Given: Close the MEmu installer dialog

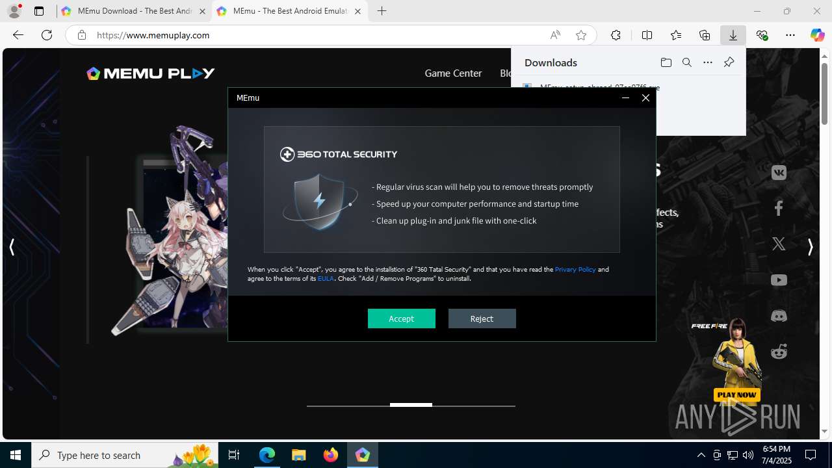Looking at the screenshot, I should point(645,97).
